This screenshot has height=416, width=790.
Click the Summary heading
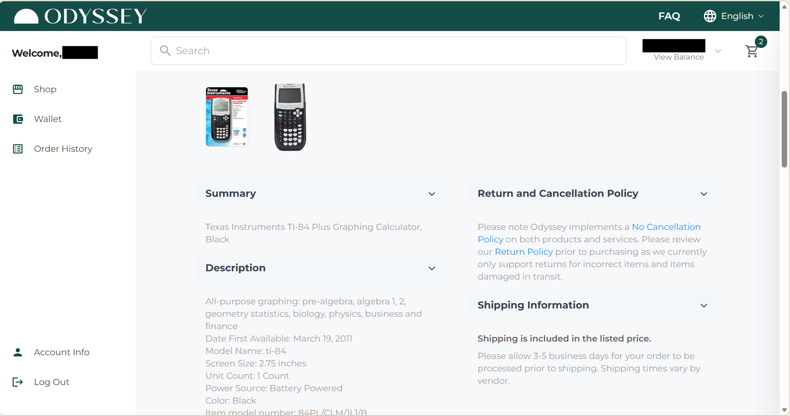[231, 194]
